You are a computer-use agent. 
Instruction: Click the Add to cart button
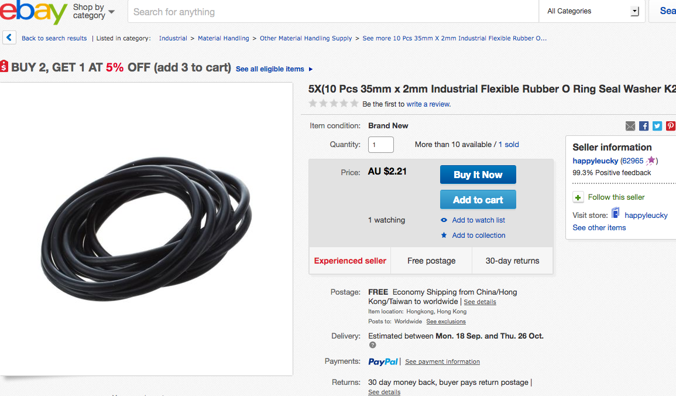[478, 200]
